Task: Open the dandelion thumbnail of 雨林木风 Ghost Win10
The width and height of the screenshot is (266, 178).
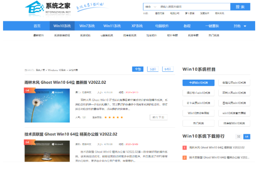Action: (x=47, y=105)
